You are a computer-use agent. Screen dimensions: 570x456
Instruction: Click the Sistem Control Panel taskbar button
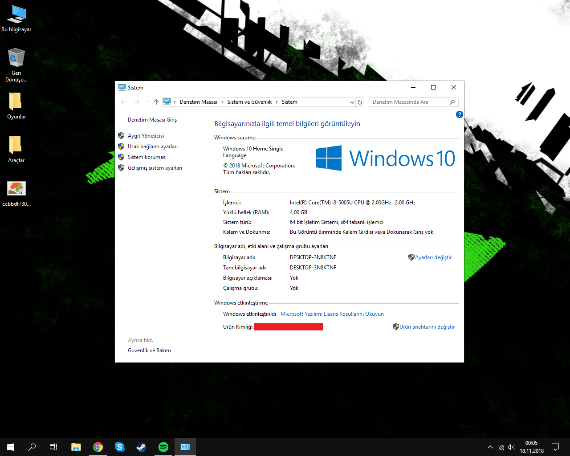[185, 447]
